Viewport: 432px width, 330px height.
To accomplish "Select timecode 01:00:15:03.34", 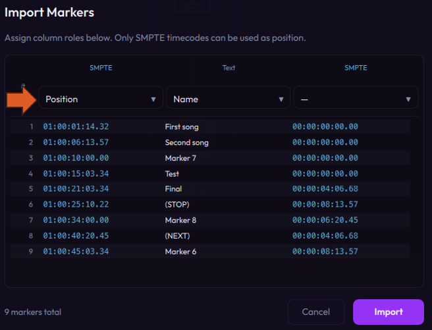I will 76,173.
